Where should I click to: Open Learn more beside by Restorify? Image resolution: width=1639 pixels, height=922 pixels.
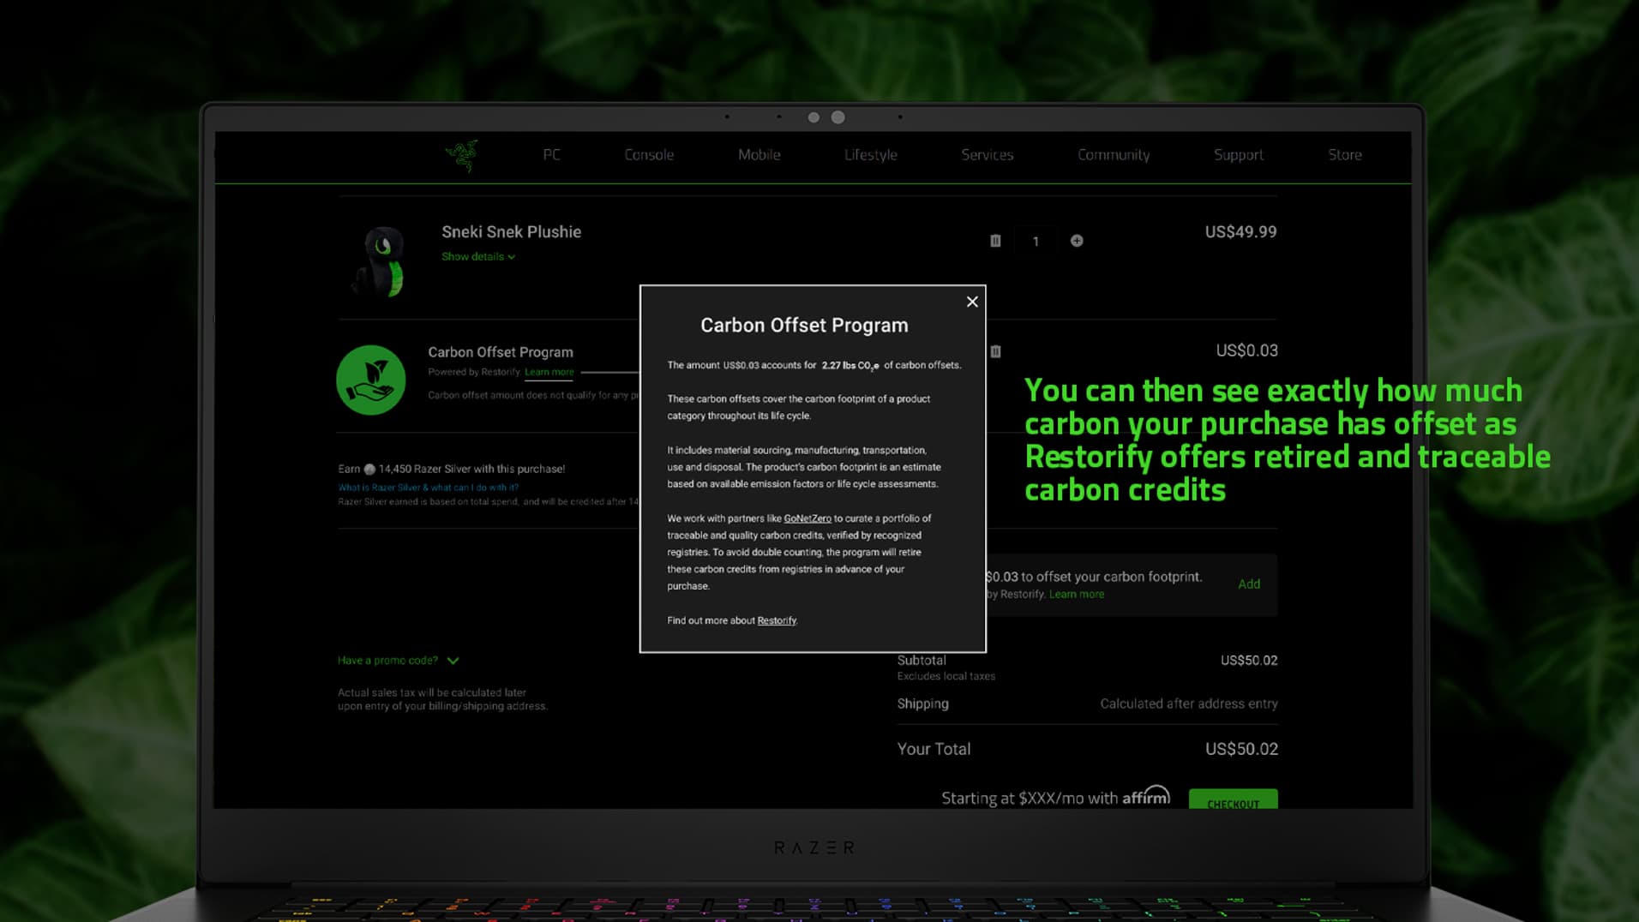pos(1077,594)
